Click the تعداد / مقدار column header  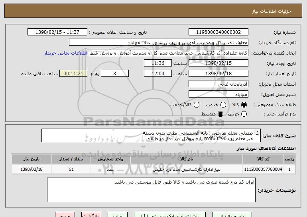coord(71,159)
